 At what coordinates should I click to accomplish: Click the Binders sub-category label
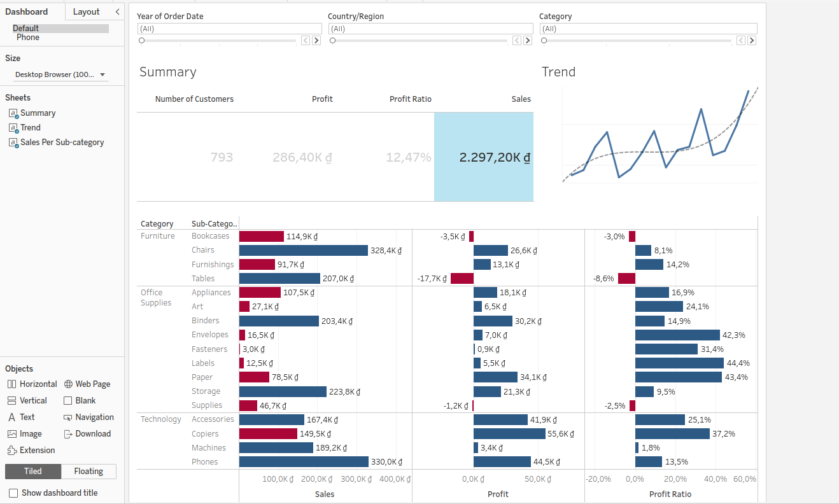(206, 321)
